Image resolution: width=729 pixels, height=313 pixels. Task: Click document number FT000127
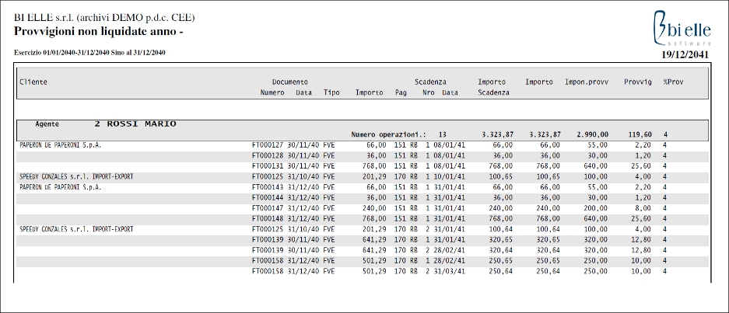[x=268, y=145]
